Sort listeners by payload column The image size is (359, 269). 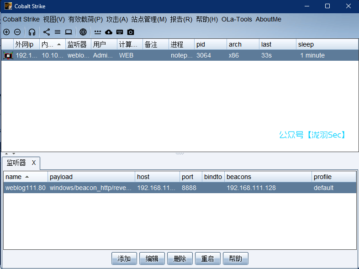click(x=91, y=177)
